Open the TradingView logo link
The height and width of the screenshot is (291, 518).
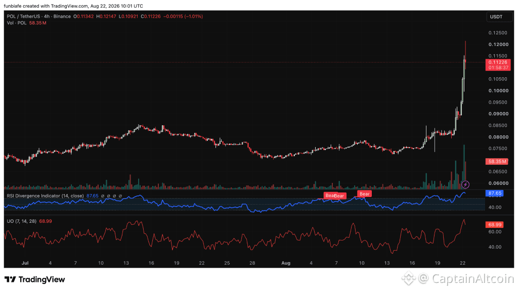35,279
